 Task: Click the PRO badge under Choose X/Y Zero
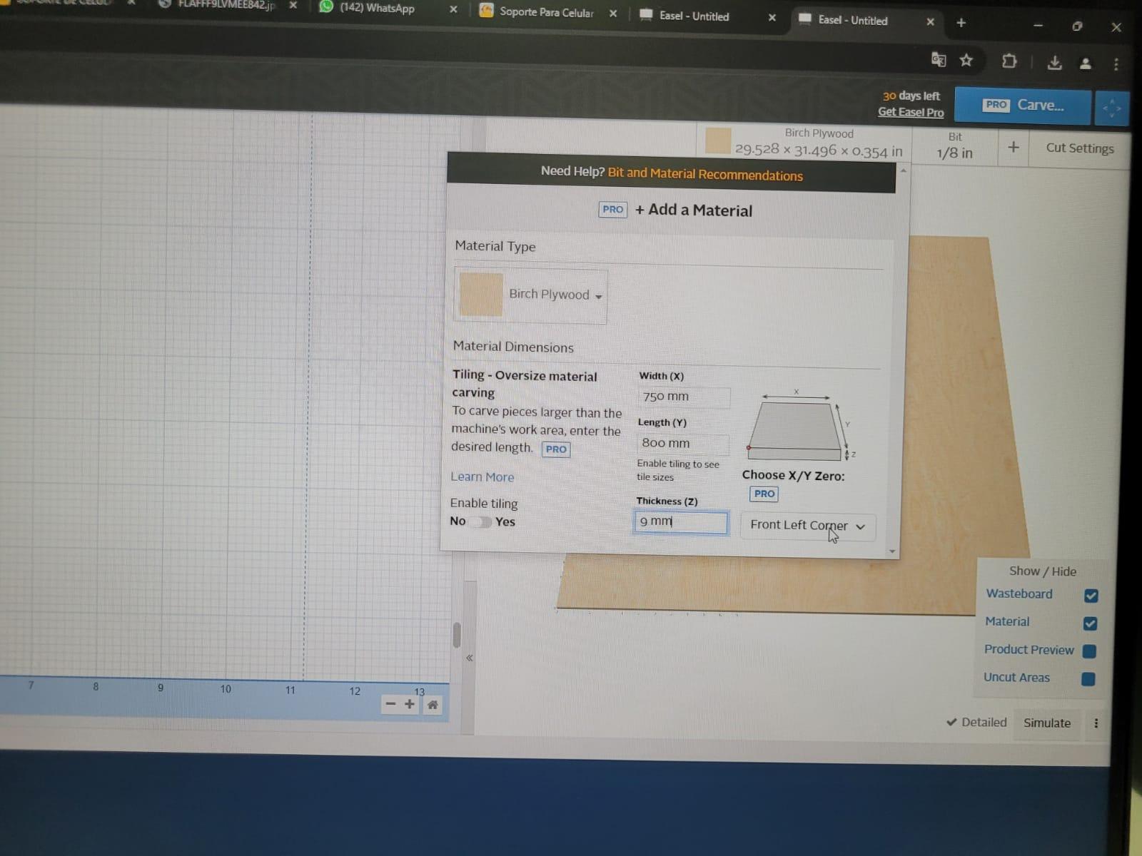764,494
